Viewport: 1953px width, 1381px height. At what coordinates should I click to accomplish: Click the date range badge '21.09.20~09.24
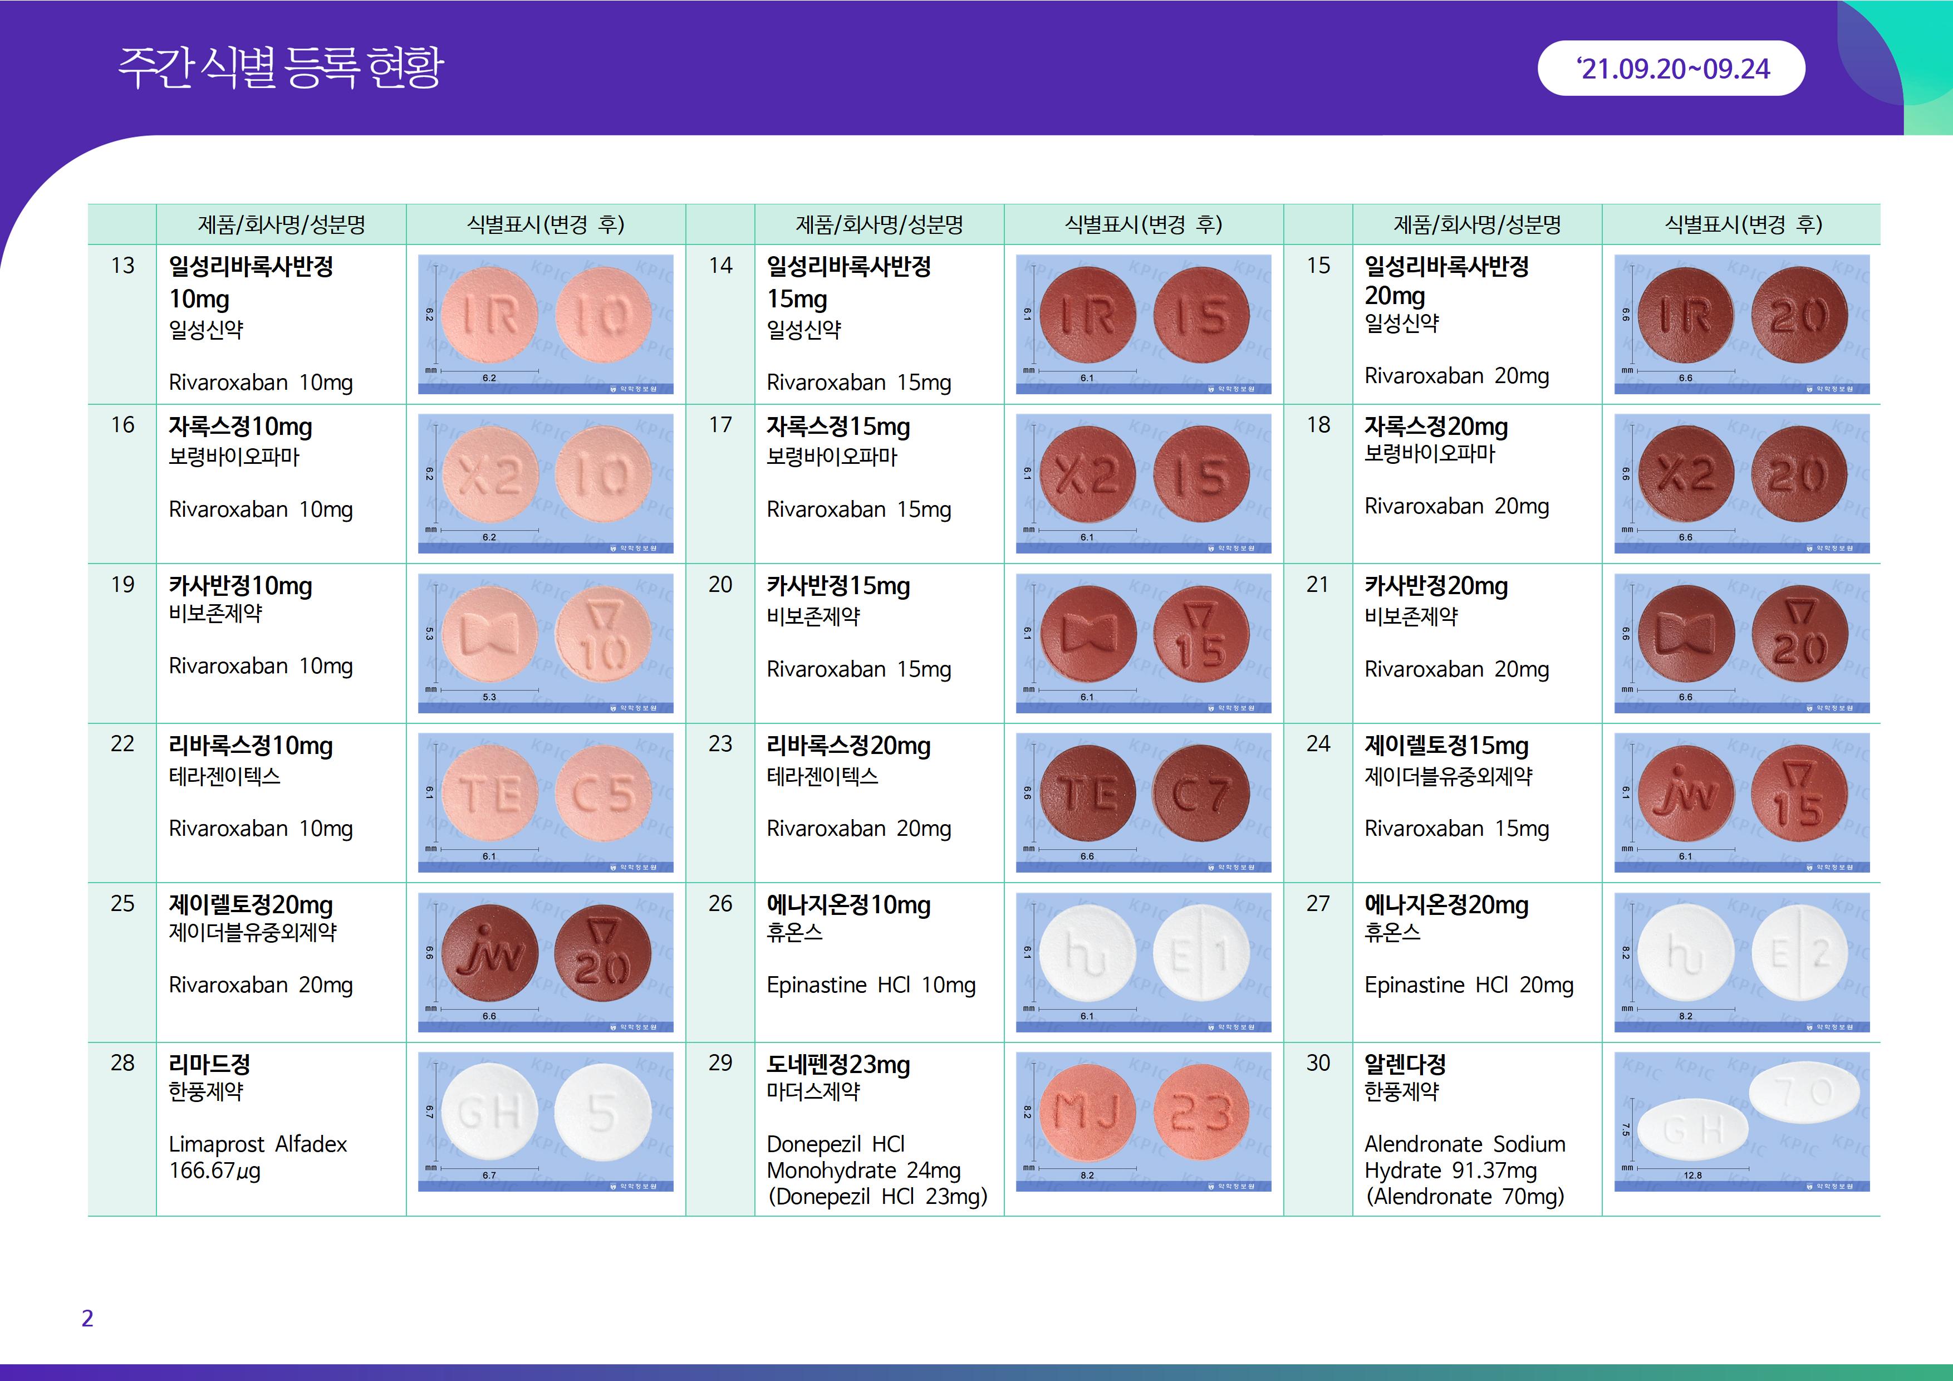click(1671, 68)
